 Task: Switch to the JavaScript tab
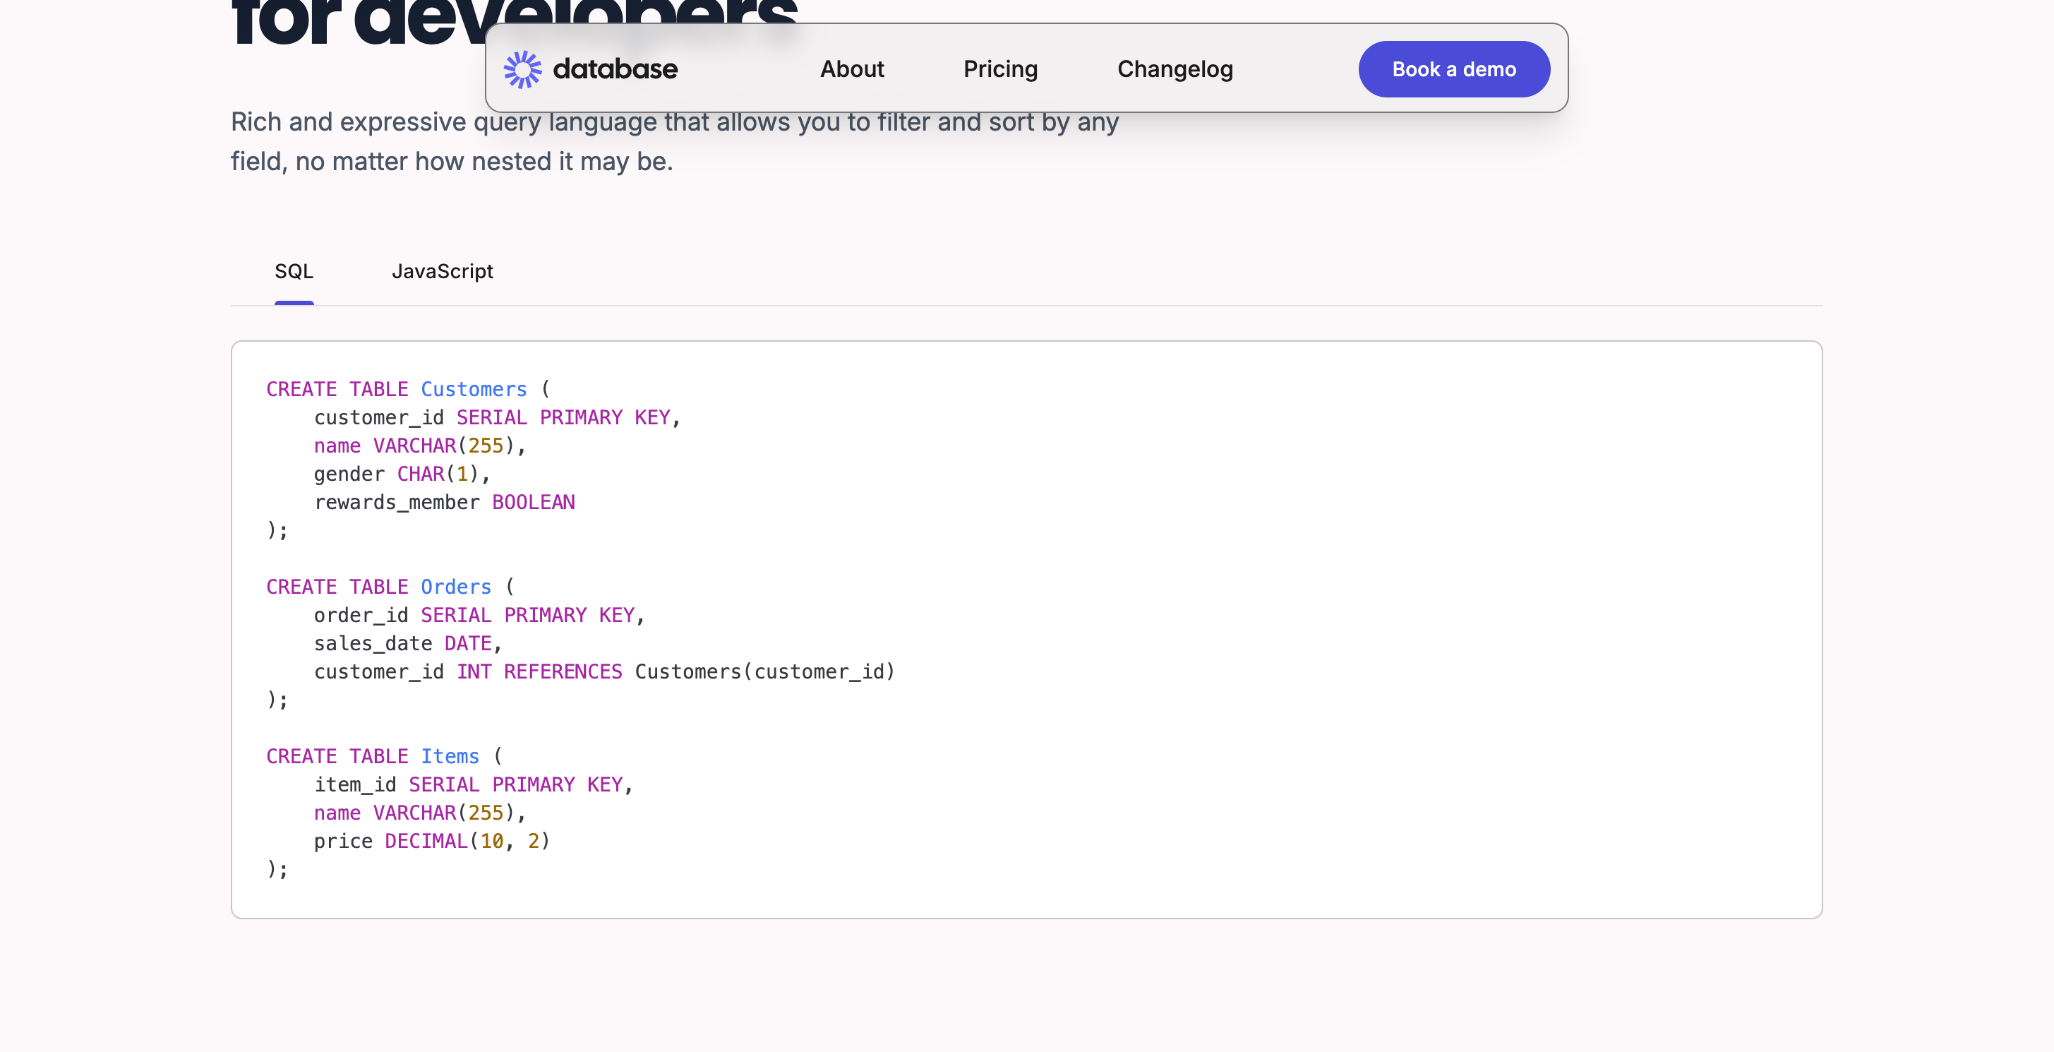pos(442,271)
